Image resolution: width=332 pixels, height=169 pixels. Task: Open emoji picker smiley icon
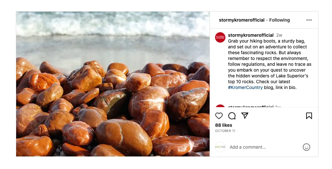pos(306,147)
